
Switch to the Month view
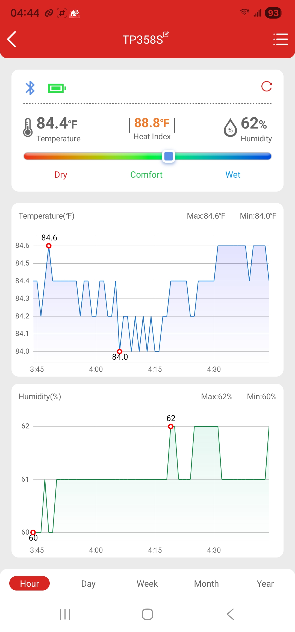(x=206, y=583)
